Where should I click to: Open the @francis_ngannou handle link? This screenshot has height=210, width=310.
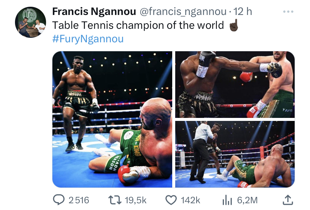[183, 12]
